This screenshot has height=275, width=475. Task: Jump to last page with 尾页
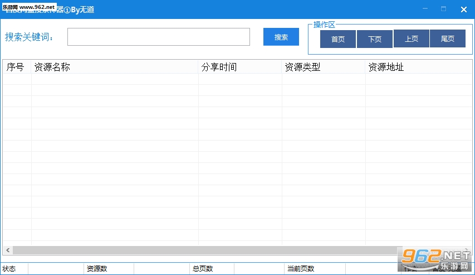447,39
